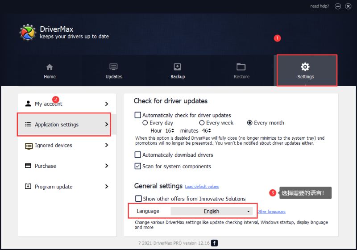Click the Settings gear icon
The image size is (357, 250).
(x=305, y=67)
